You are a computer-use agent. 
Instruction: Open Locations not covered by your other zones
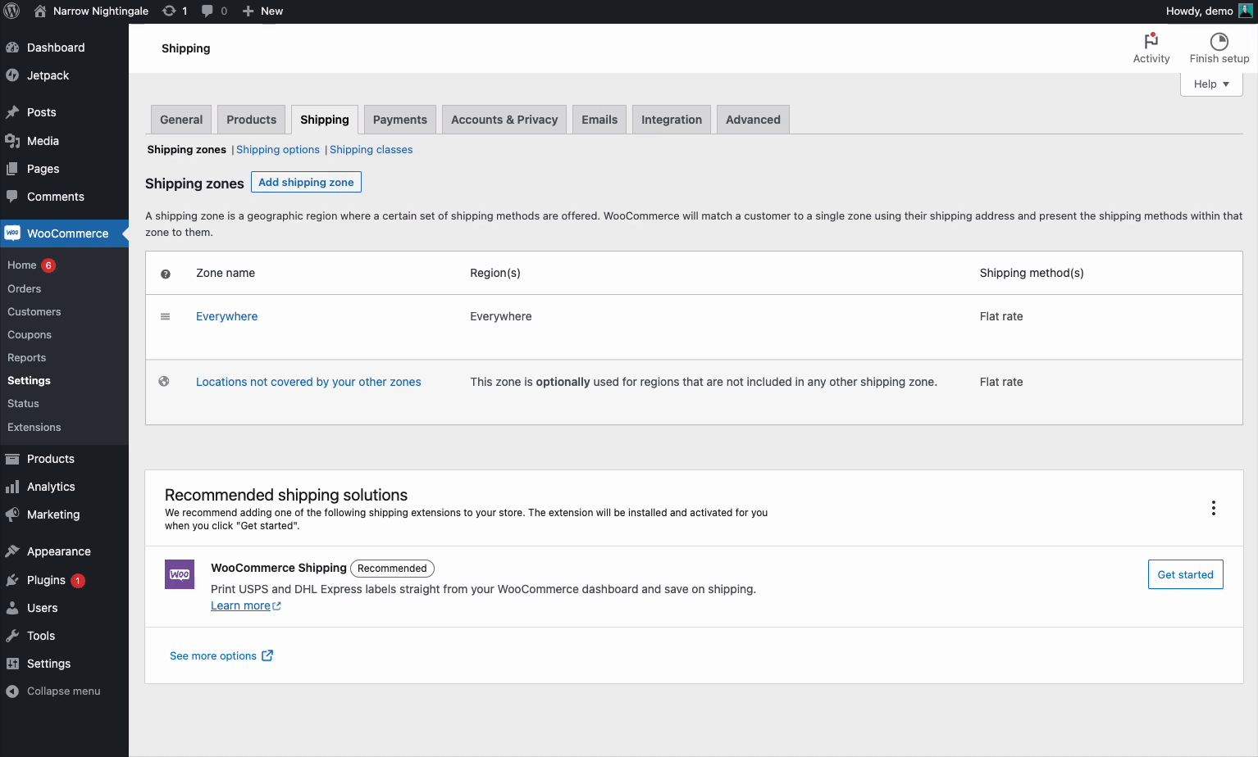pos(308,382)
